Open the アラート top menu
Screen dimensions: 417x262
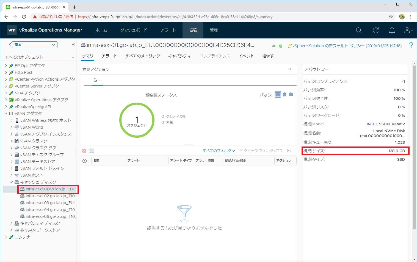click(x=168, y=30)
